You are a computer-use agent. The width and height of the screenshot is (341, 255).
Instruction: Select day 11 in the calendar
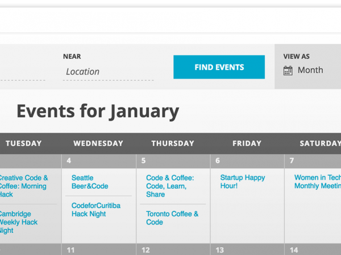(x=70, y=250)
